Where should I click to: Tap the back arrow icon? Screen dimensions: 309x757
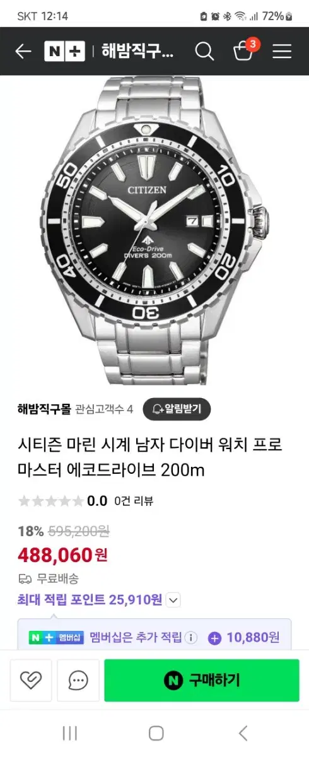pos(23,51)
